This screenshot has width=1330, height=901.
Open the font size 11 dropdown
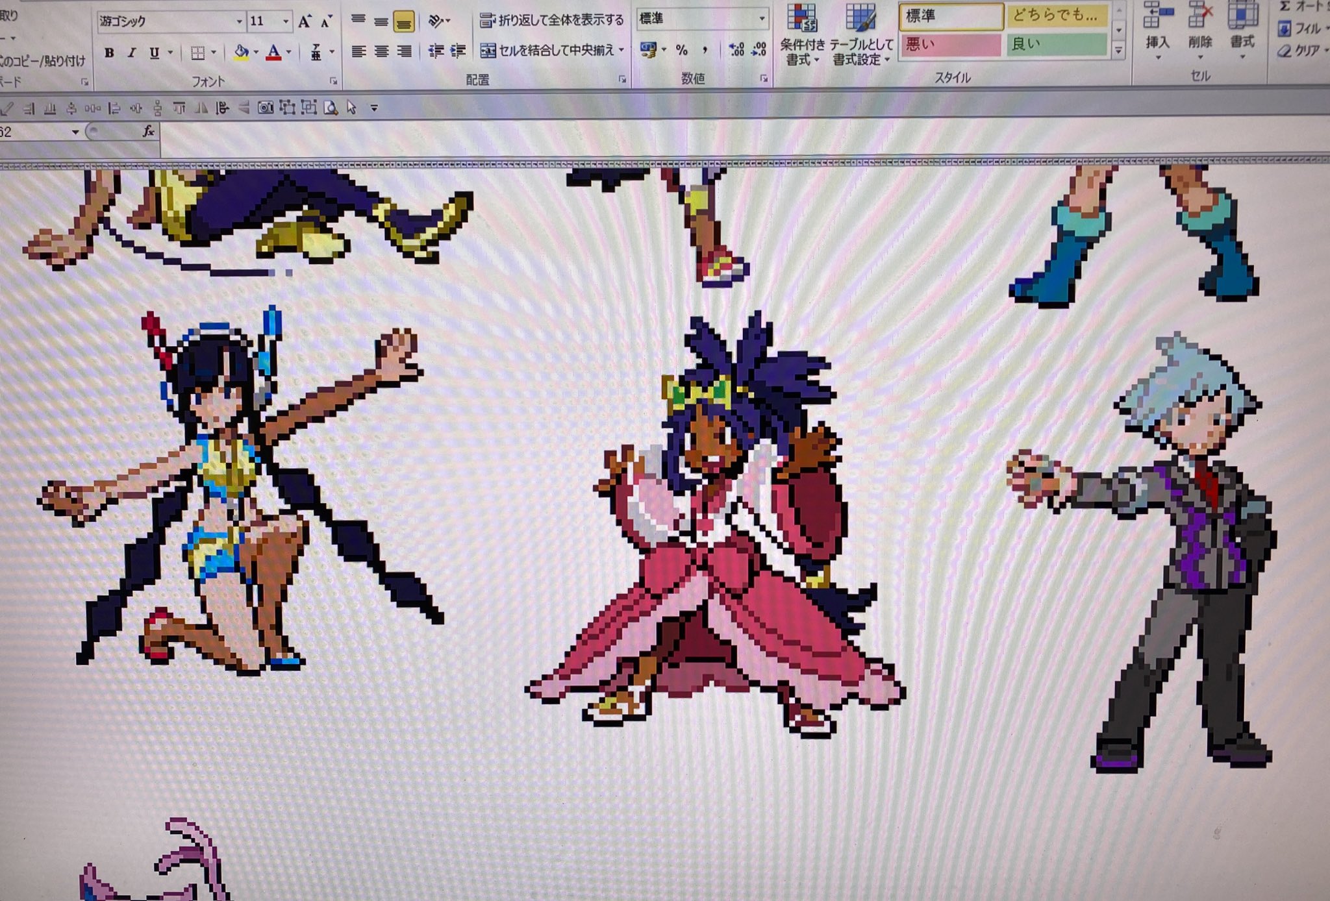(x=286, y=22)
